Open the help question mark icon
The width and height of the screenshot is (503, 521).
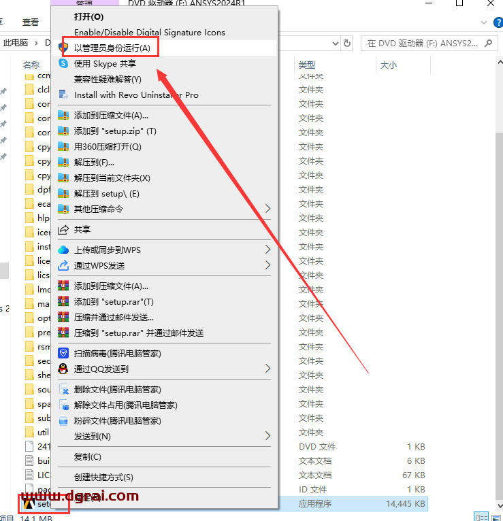[x=498, y=22]
